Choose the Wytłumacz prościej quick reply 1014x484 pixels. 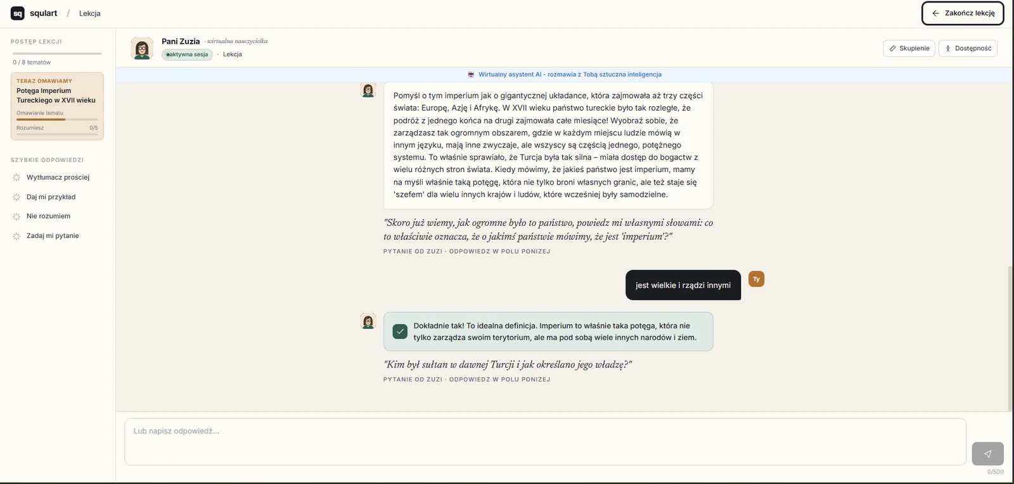(x=56, y=178)
